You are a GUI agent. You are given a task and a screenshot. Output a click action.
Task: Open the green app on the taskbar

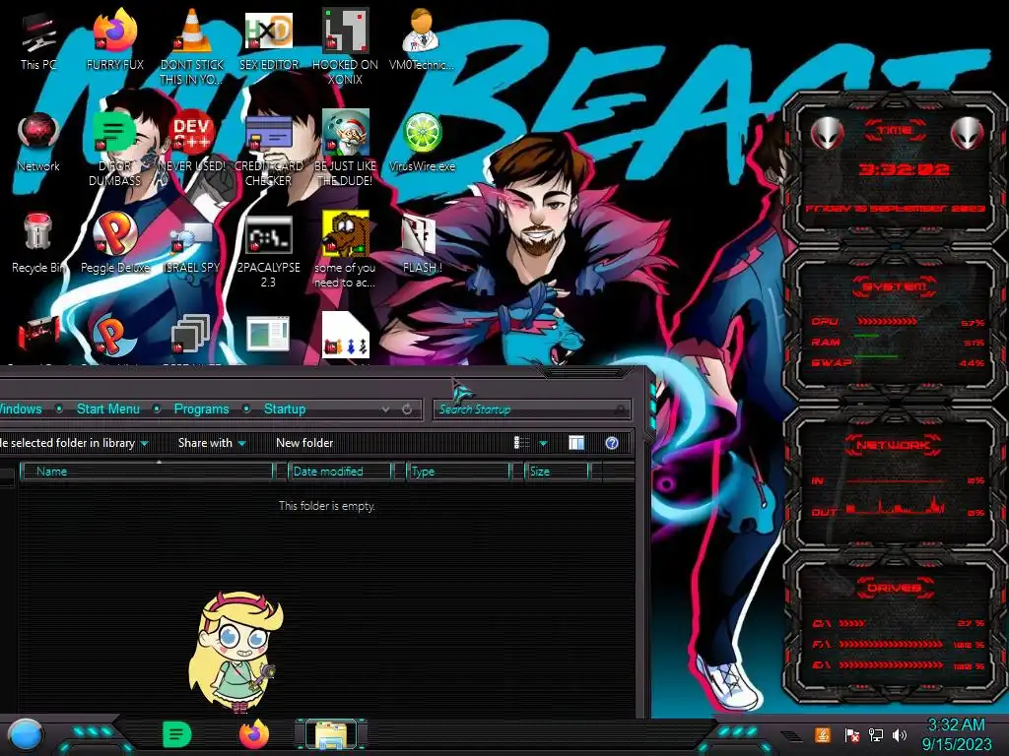click(x=177, y=734)
